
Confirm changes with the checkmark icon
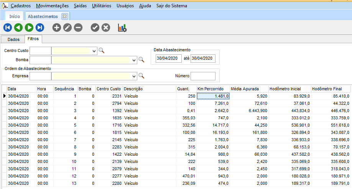95,28
